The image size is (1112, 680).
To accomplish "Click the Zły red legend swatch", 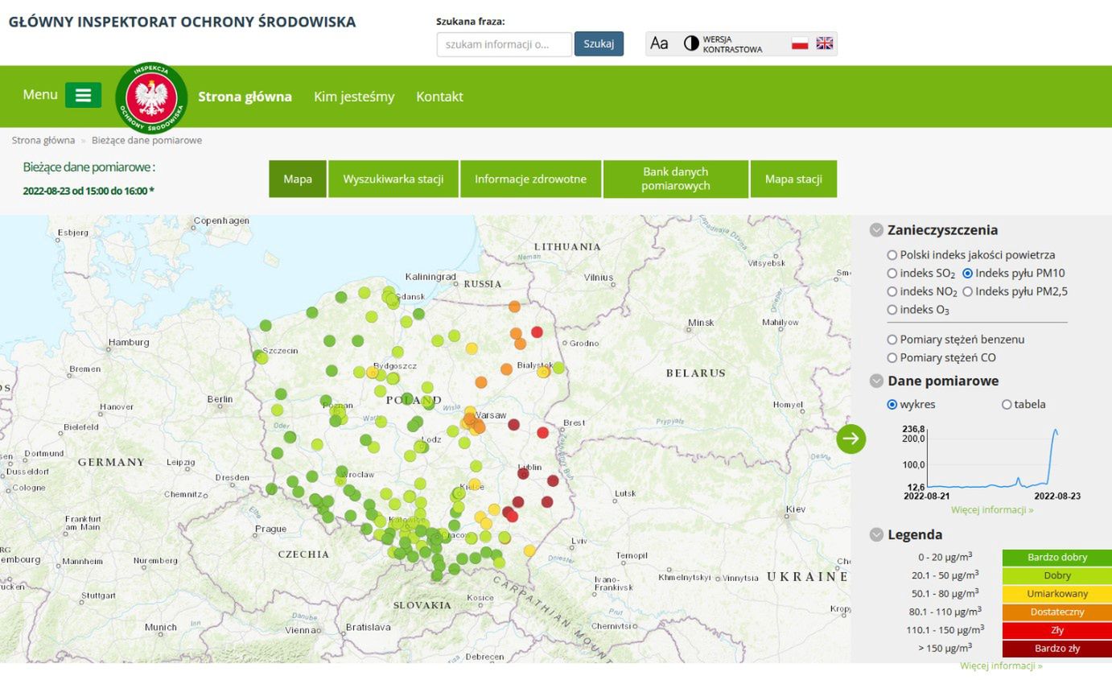I will [1057, 630].
